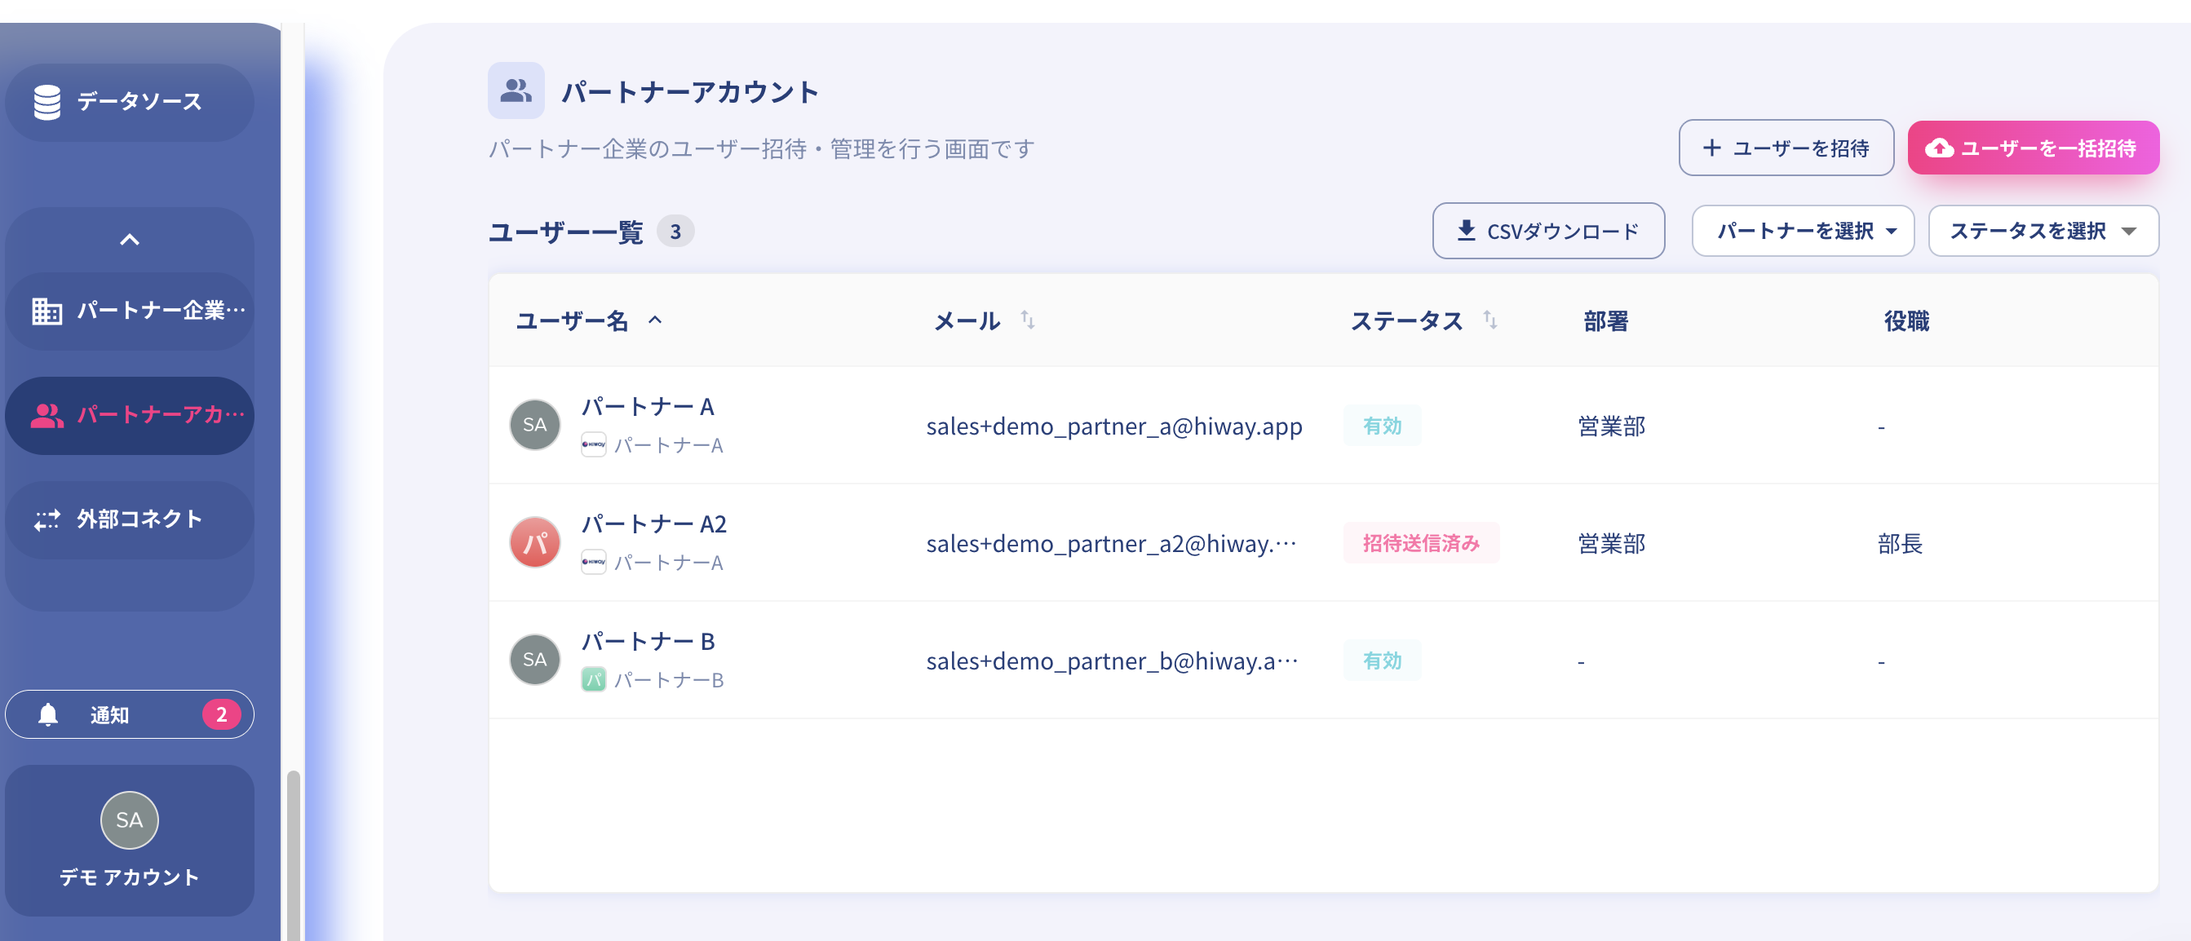Open the status selection dropdown
Image resolution: width=2191 pixels, height=941 pixels.
pyautogui.click(x=2043, y=232)
